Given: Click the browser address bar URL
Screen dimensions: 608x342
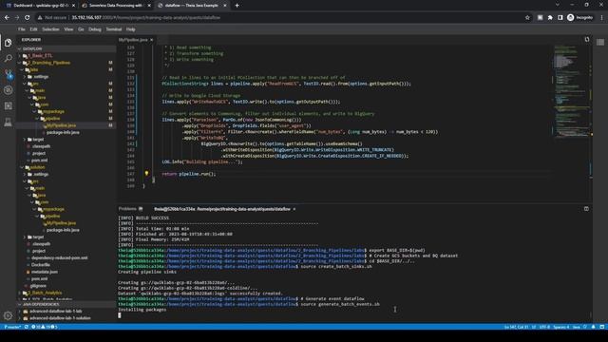Looking at the screenshot, I should pyautogui.click(x=145, y=17).
